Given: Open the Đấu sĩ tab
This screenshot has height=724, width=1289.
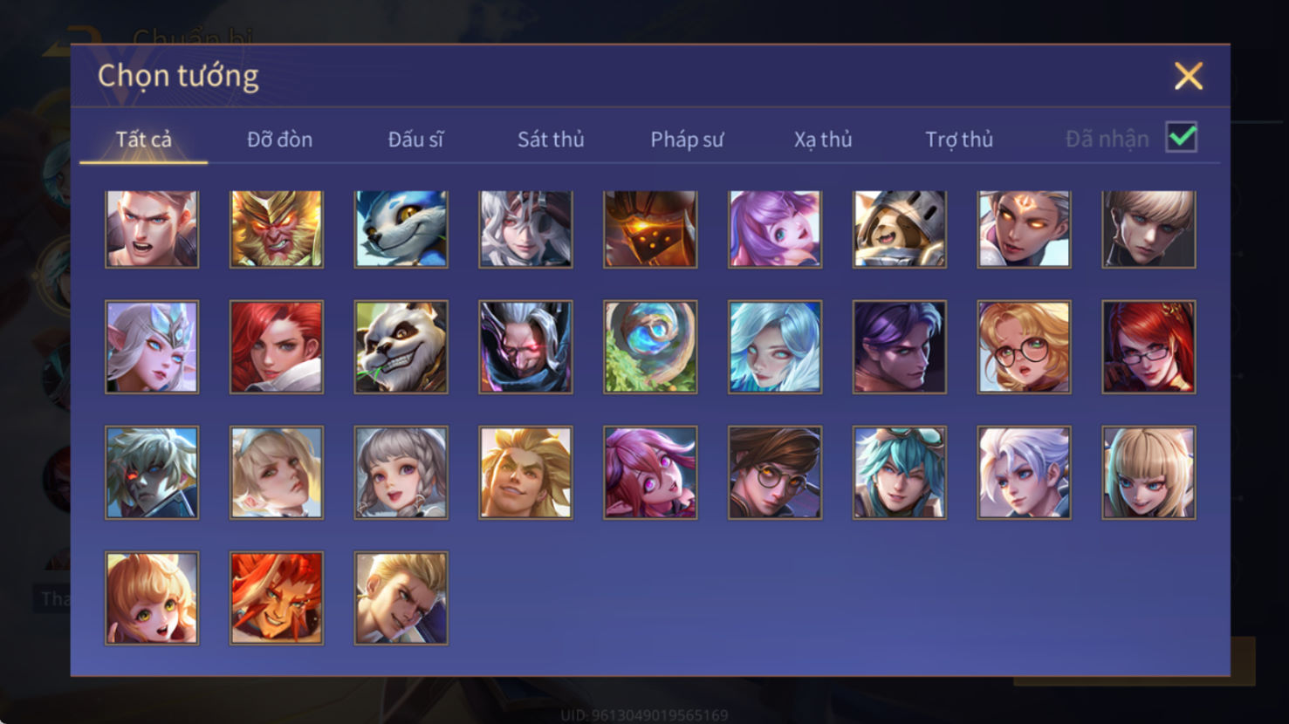Looking at the screenshot, I should point(415,140).
